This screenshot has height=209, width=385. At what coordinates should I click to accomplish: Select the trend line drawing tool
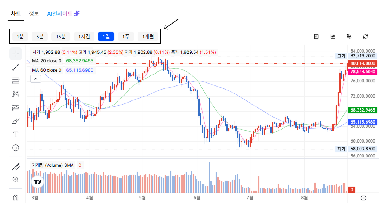click(16, 67)
